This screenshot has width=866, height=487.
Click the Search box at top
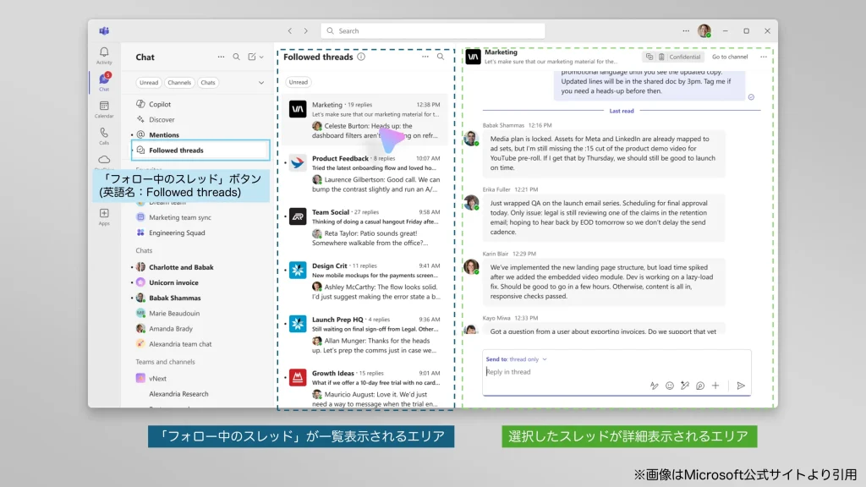coord(432,31)
